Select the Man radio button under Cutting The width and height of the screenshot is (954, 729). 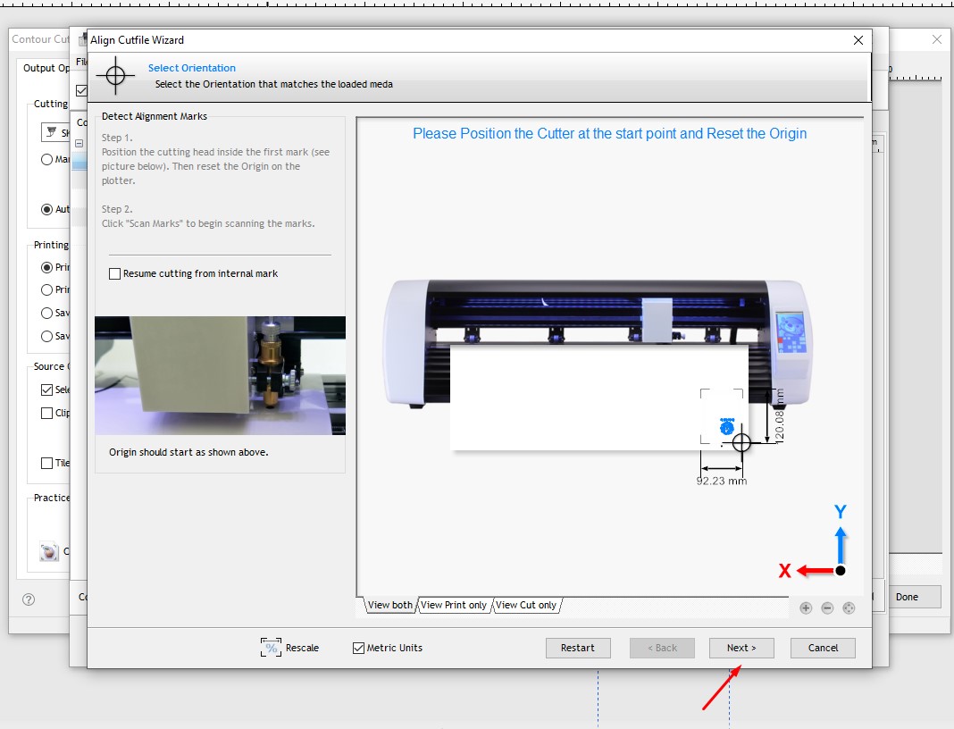click(46, 159)
